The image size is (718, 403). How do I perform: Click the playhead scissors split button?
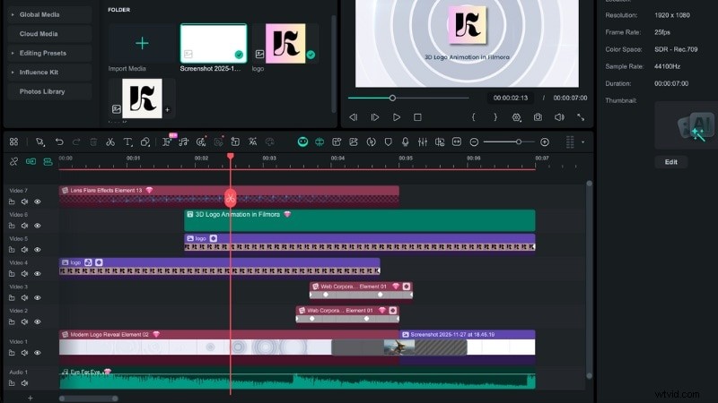[x=231, y=198]
